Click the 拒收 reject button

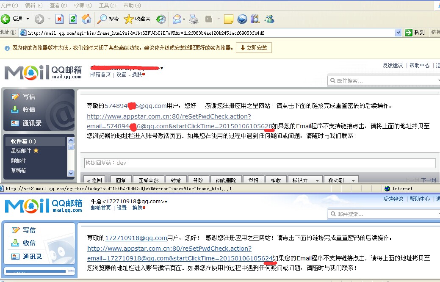(x=276, y=180)
